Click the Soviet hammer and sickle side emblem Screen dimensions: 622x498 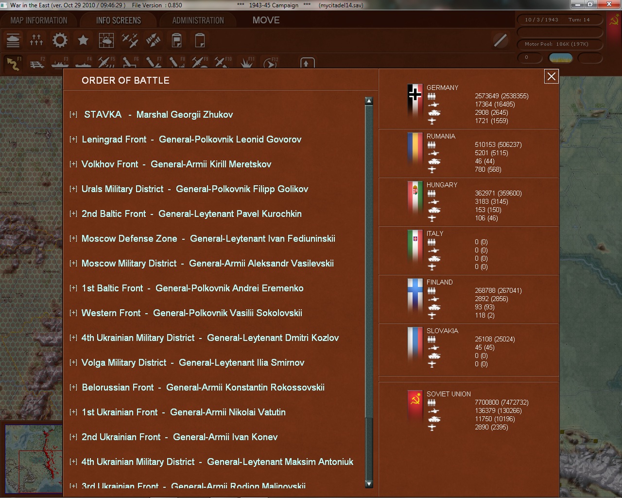pyautogui.click(x=614, y=20)
